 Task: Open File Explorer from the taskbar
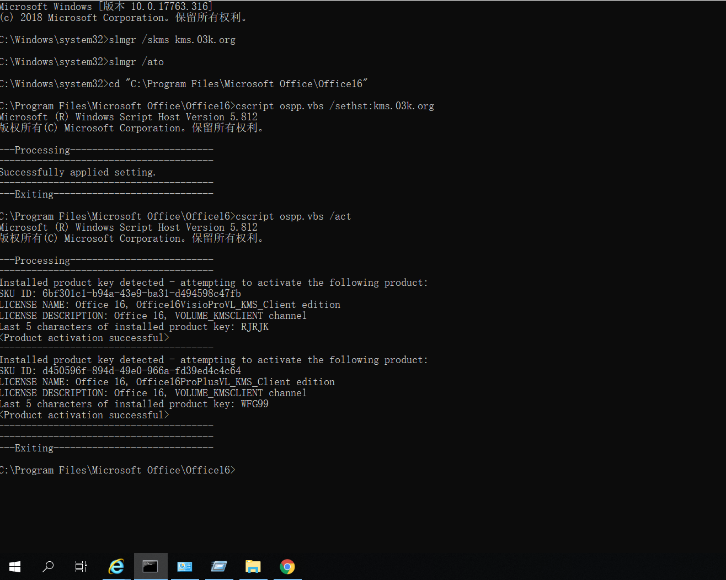pyautogui.click(x=253, y=567)
